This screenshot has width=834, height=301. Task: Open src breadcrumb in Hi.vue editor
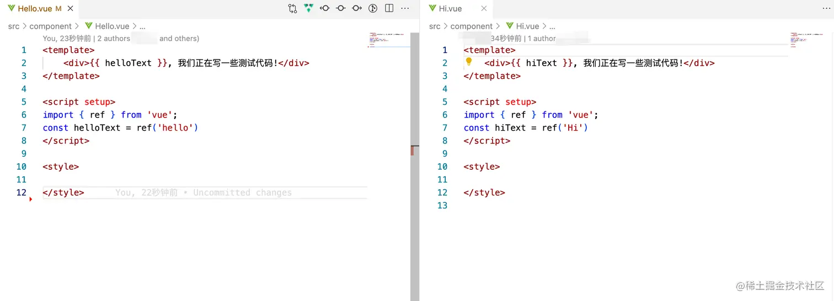pyautogui.click(x=435, y=26)
